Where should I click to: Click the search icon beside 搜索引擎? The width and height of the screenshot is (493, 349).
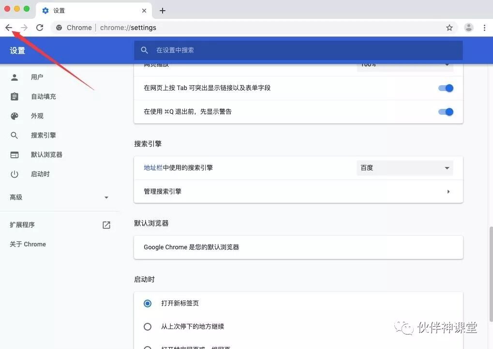15,136
